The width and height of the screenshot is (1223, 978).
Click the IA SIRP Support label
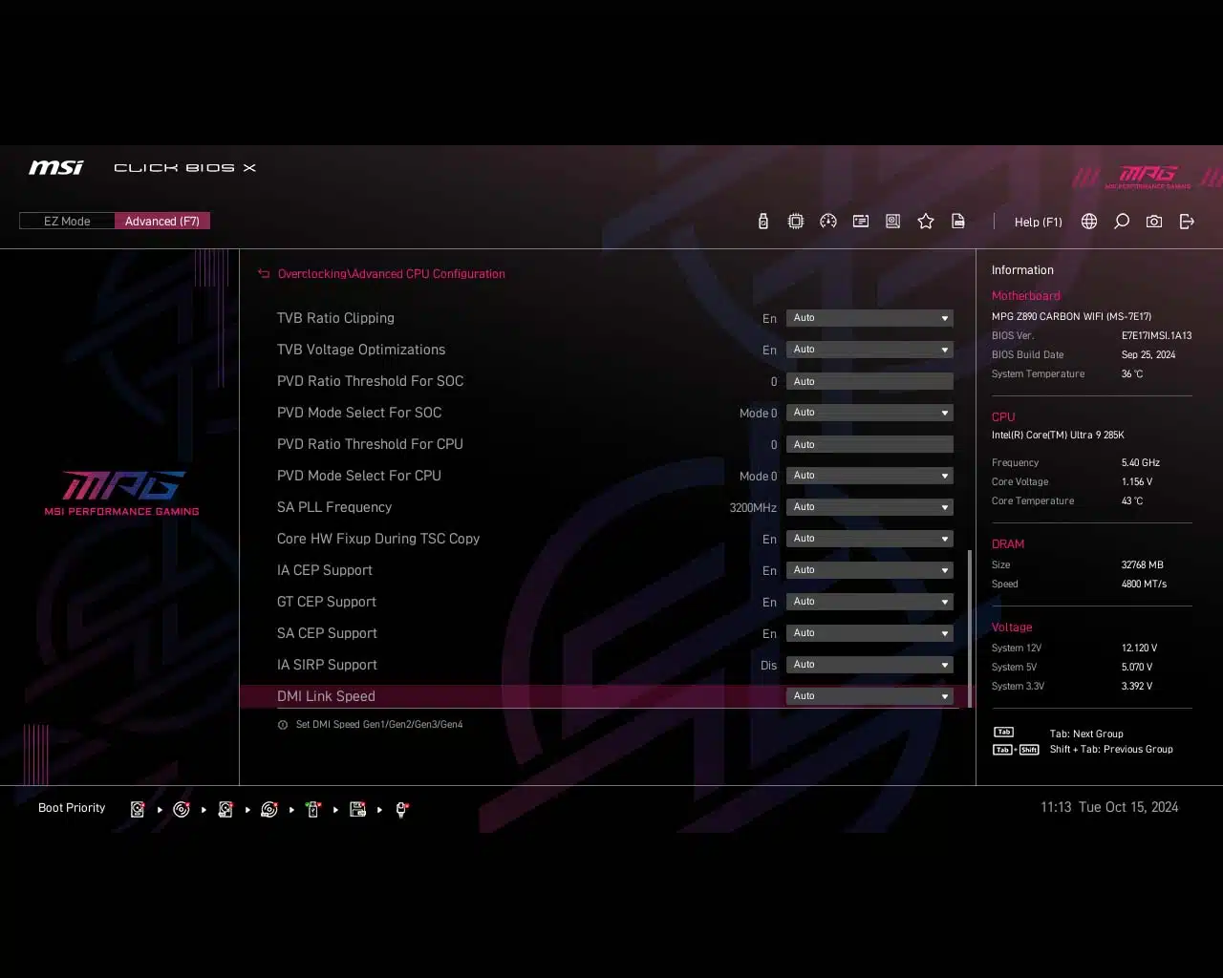[x=327, y=665]
